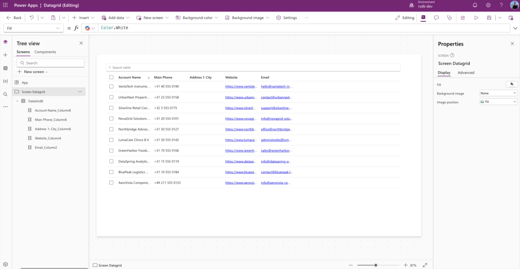Select Email_Column2 in tree
This screenshot has height=269, width=520.
click(x=46, y=148)
